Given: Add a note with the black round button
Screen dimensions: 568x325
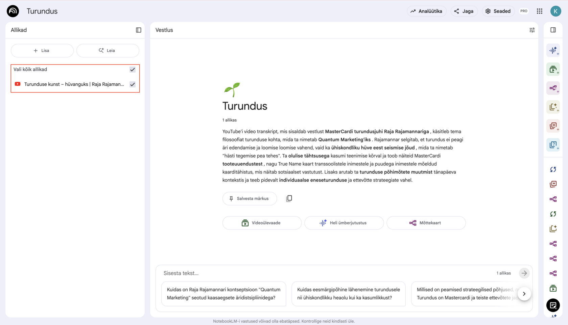Looking at the screenshot, I should tap(553, 305).
